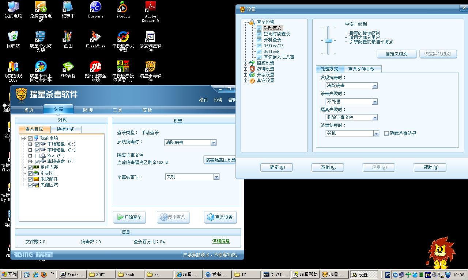This screenshot has width=468, height=280.
Task: Expand the New (E:) tree node
Action: click(30, 156)
